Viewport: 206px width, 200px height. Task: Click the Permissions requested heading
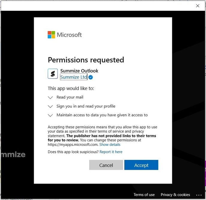pos(86,60)
